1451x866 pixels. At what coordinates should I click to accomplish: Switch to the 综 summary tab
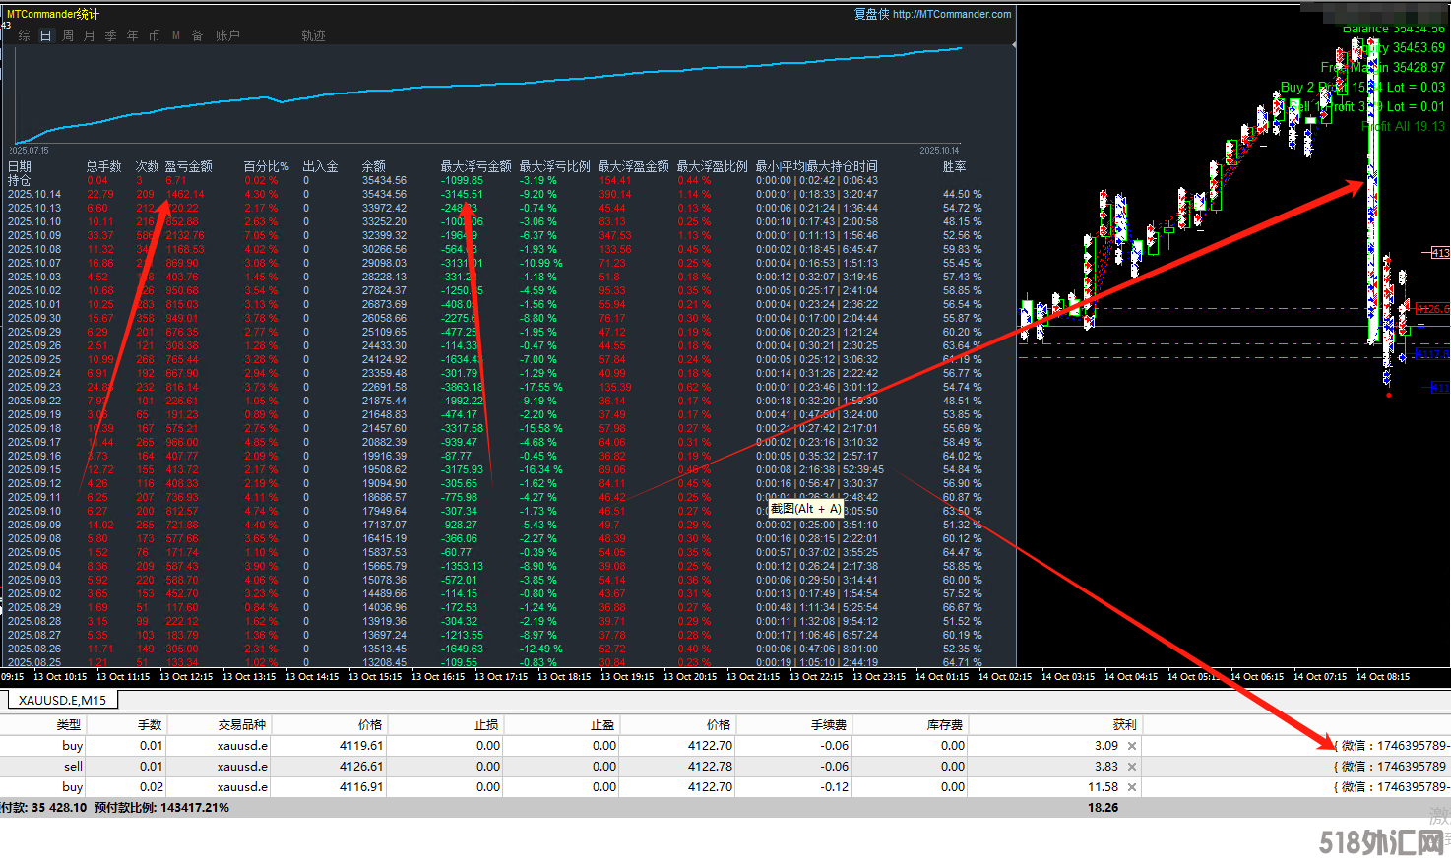point(24,35)
